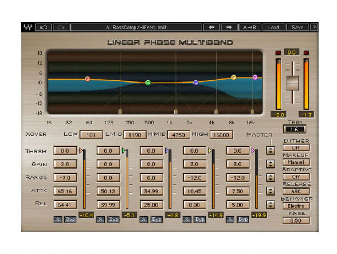337x254 pixels.
Task: Click the LMid crossover field showing 1198
Action: coord(135,135)
